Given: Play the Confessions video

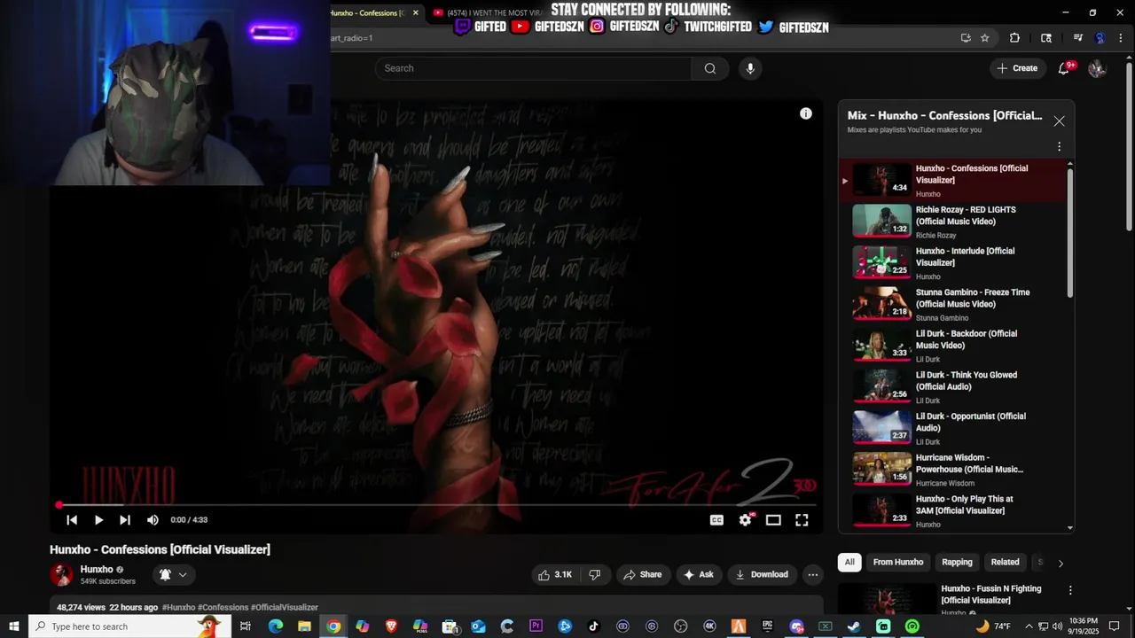Looking at the screenshot, I should point(98,520).
